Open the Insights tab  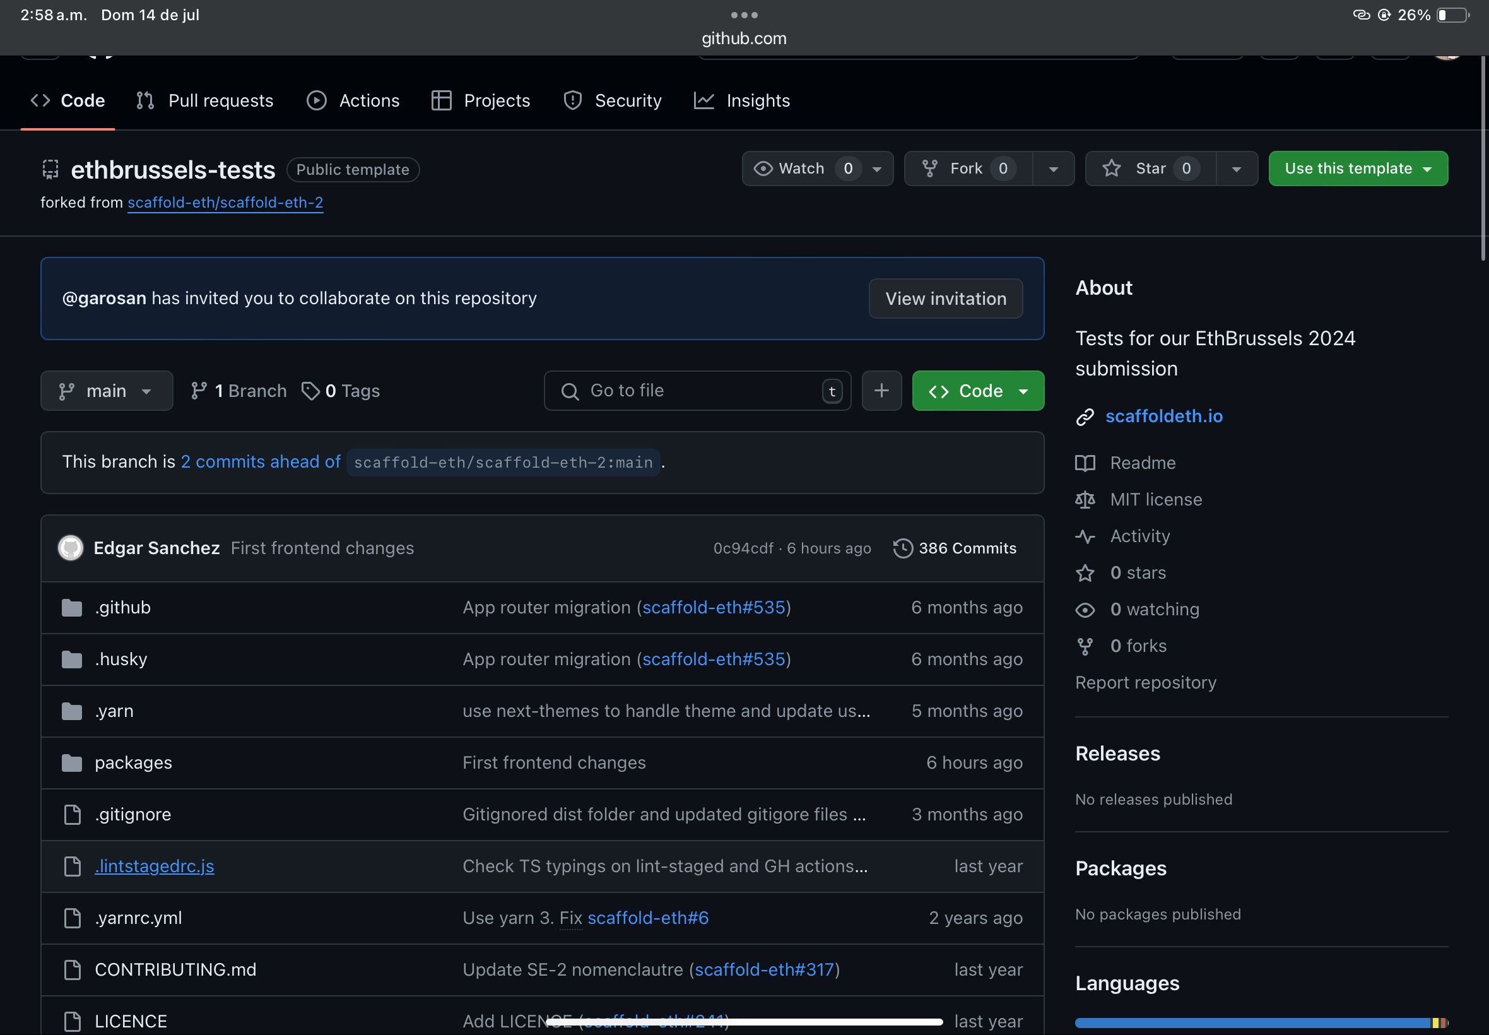[x=742, y=100]
